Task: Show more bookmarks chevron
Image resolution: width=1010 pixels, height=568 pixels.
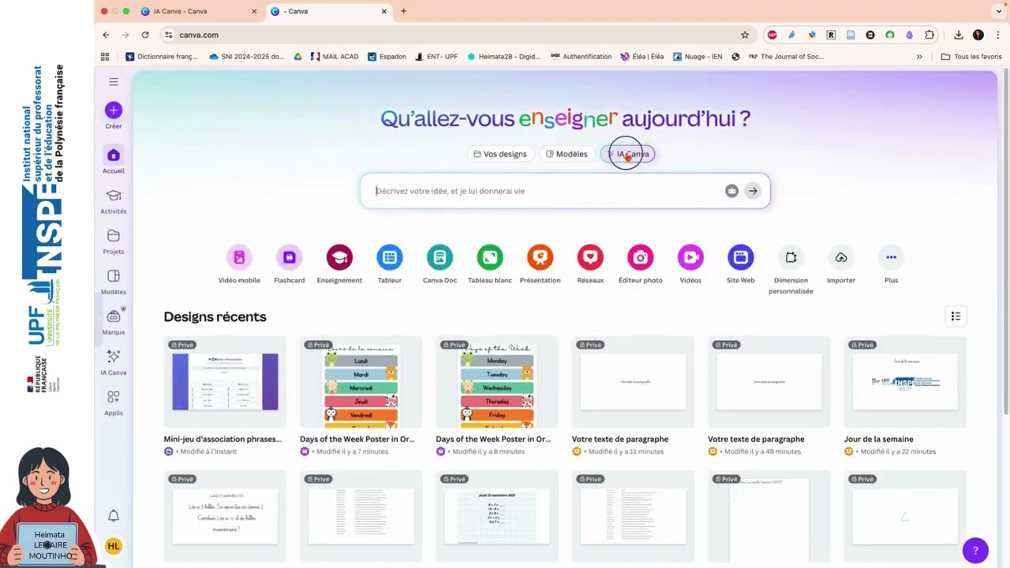Action: point(919,57)
